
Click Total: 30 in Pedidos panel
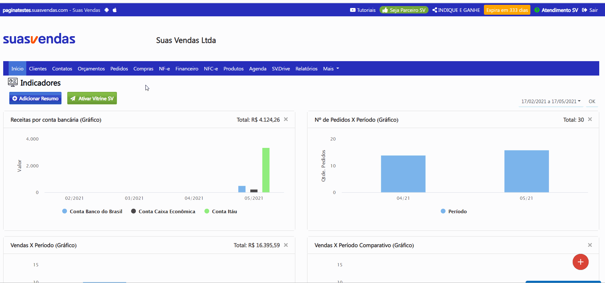click(x=574, y=120)
